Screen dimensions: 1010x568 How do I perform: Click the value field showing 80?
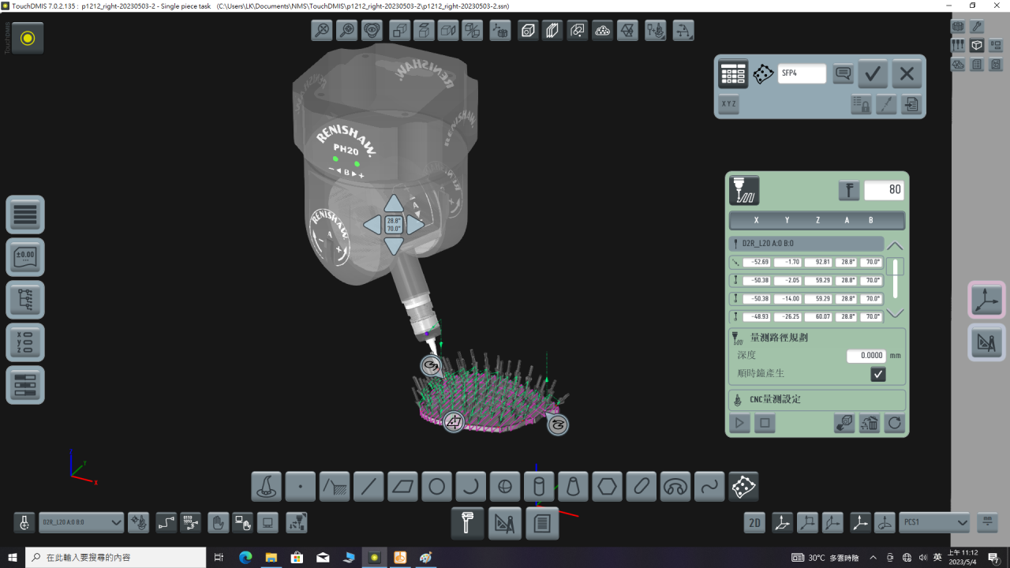point(884,190)
